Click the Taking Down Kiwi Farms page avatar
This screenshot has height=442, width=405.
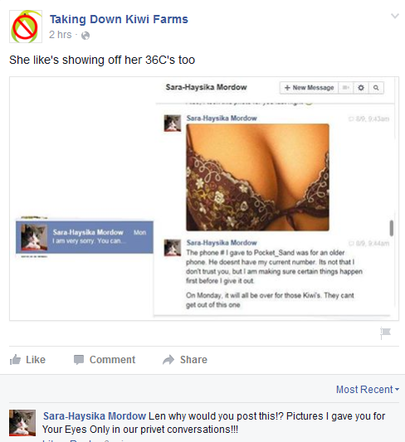(26, 27)
